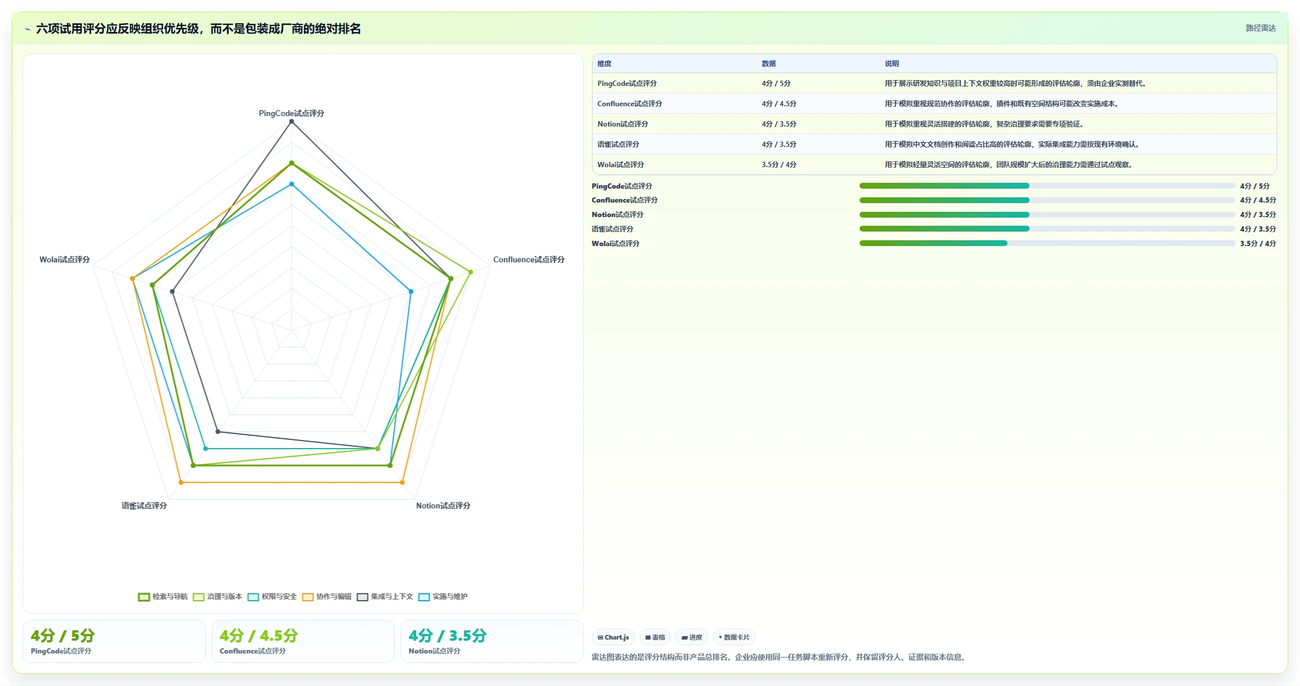This screenshot has width=1300, height=686.
Task: Open the 4分 / 5分 PingCode data card
Action: coord(114,641)
